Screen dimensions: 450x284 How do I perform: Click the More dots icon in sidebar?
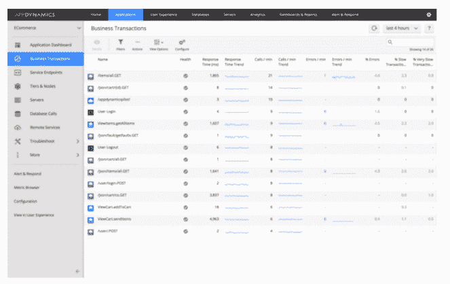(x=18, y=155)
